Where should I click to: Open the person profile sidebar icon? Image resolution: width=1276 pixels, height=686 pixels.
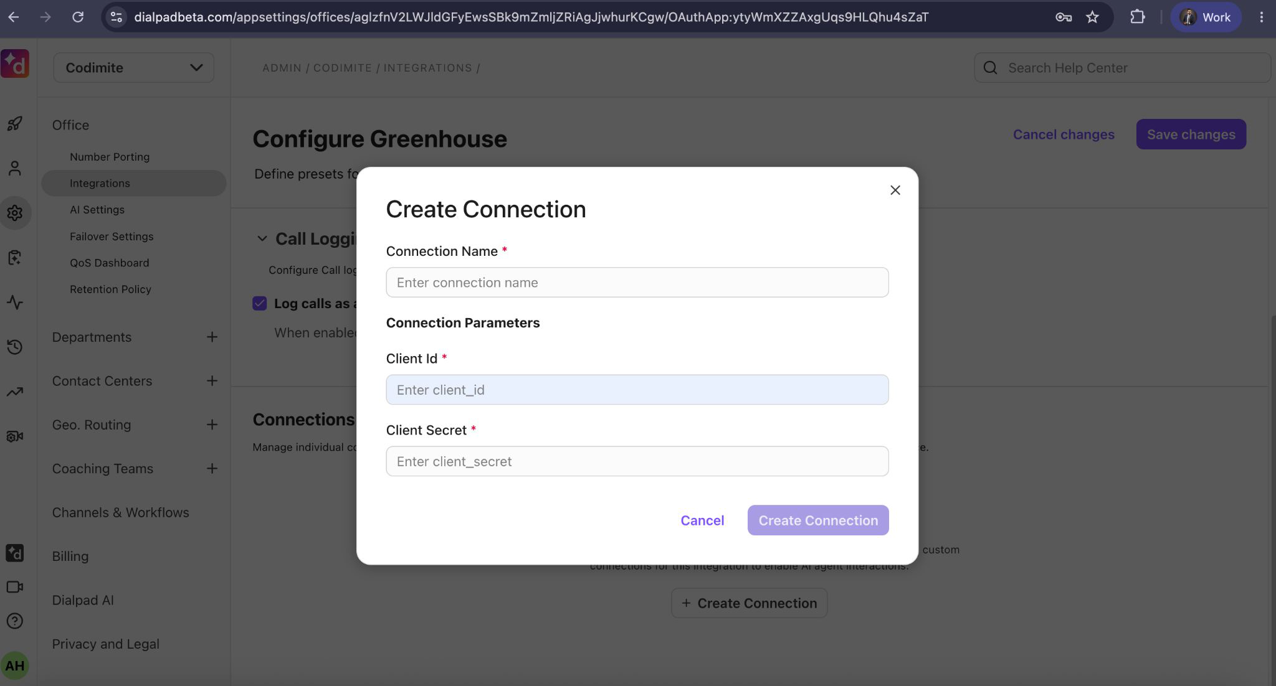15,168
